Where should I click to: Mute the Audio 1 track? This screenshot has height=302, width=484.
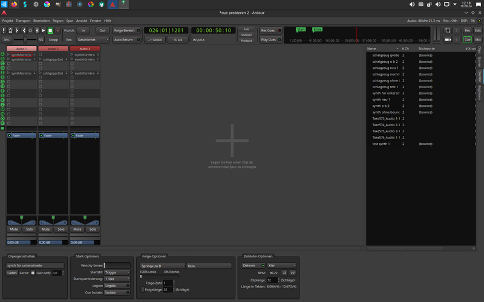click(x=14, y=230)
